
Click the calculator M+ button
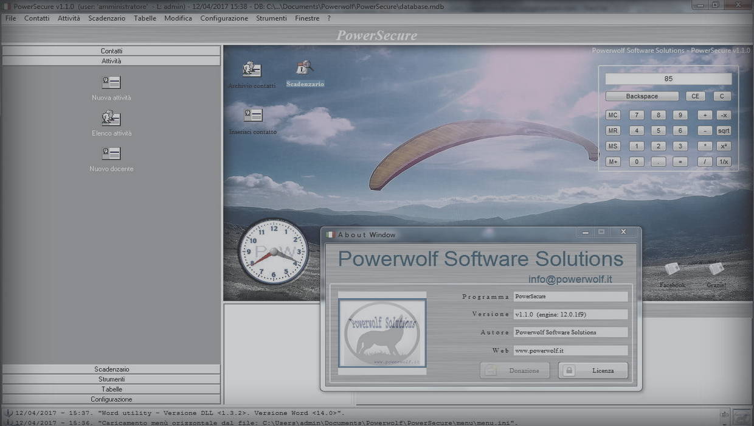613,162
